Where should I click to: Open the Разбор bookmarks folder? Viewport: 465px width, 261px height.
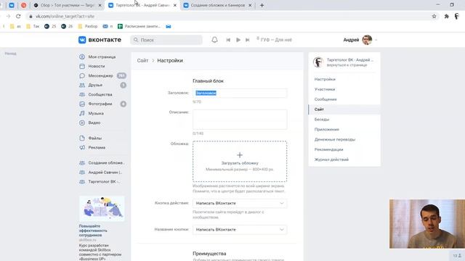coord(88,26)
